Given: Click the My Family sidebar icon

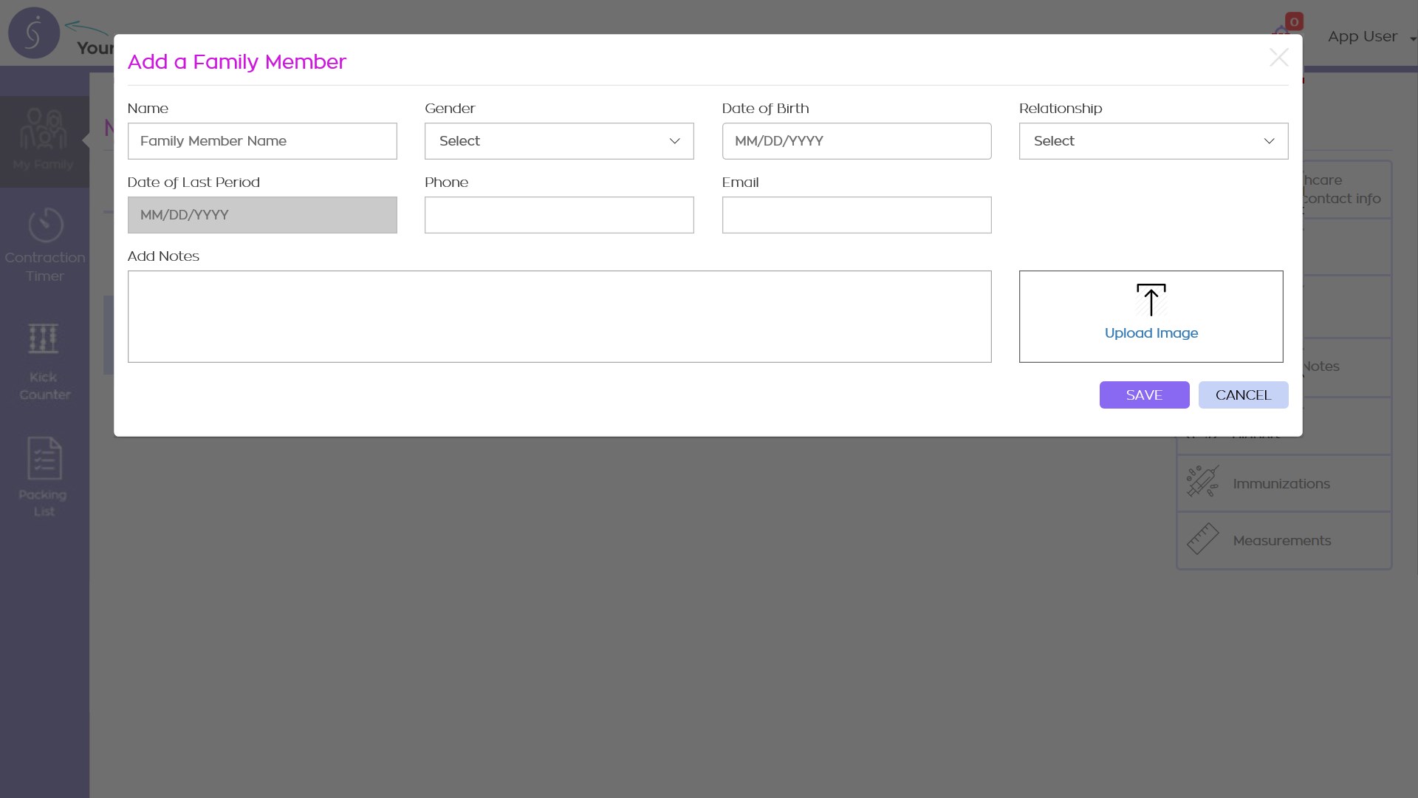Looking at the screenshot, I should coord(43,129).
